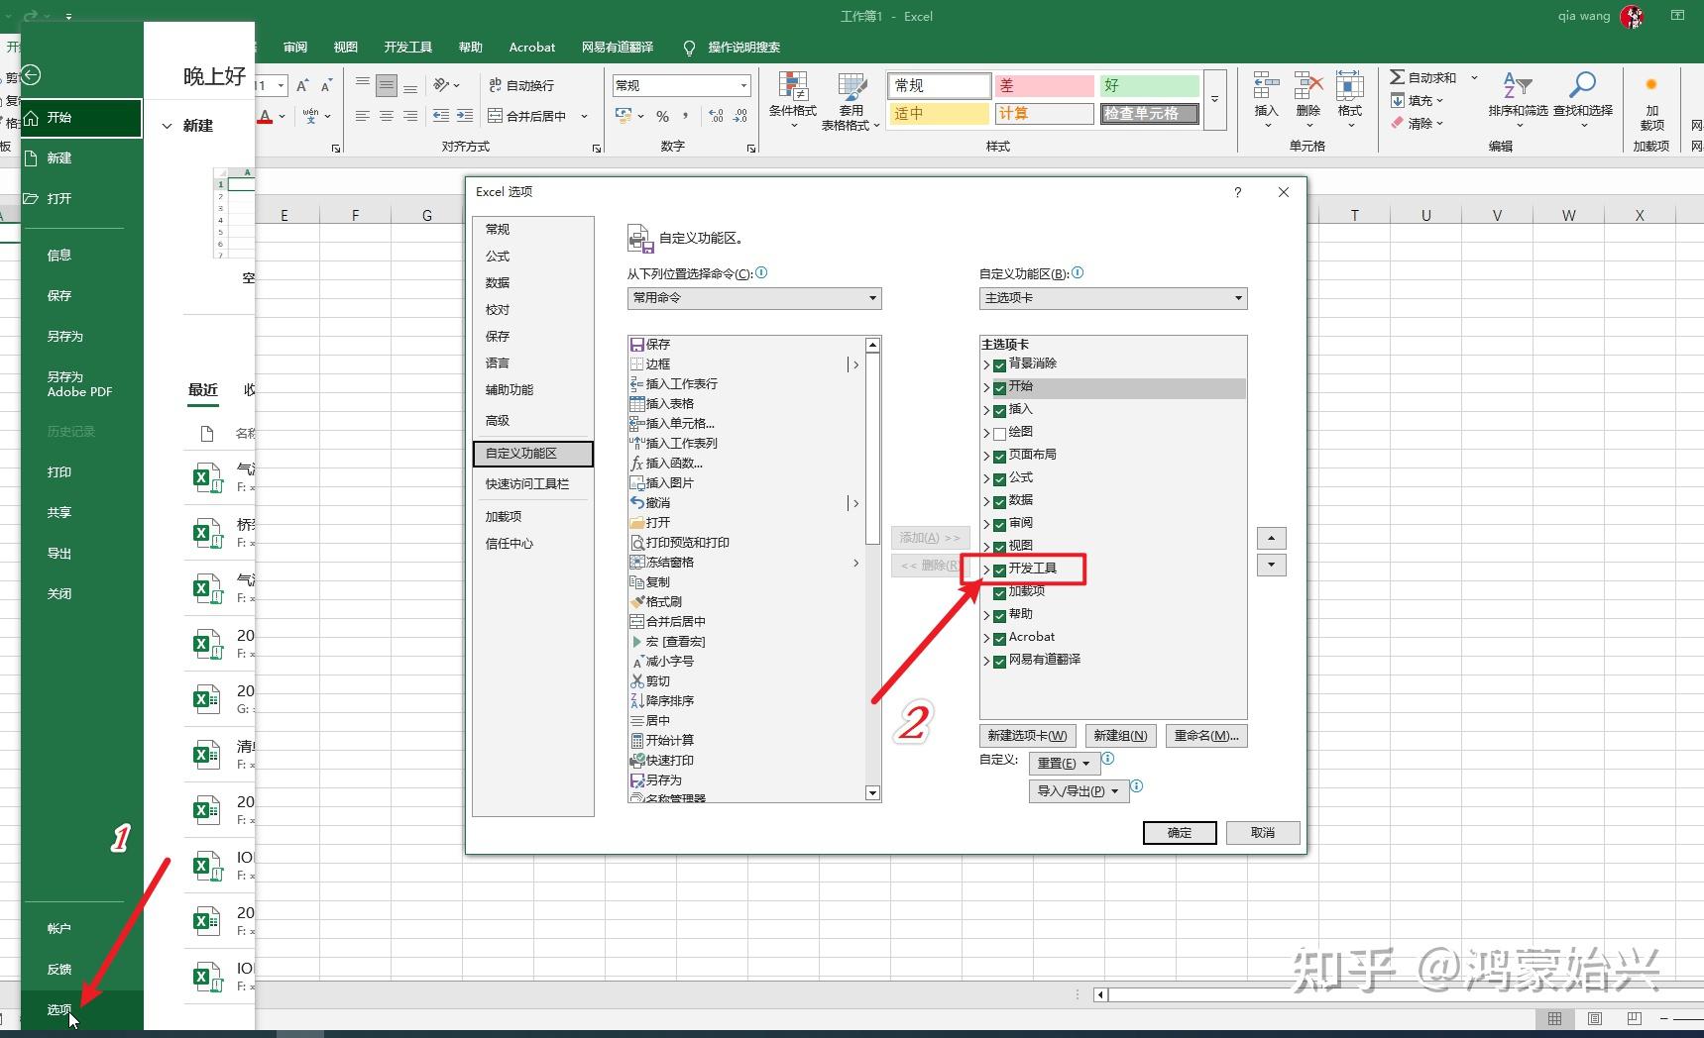Expand the 审阅 tab tree node

tap(986, 524)
